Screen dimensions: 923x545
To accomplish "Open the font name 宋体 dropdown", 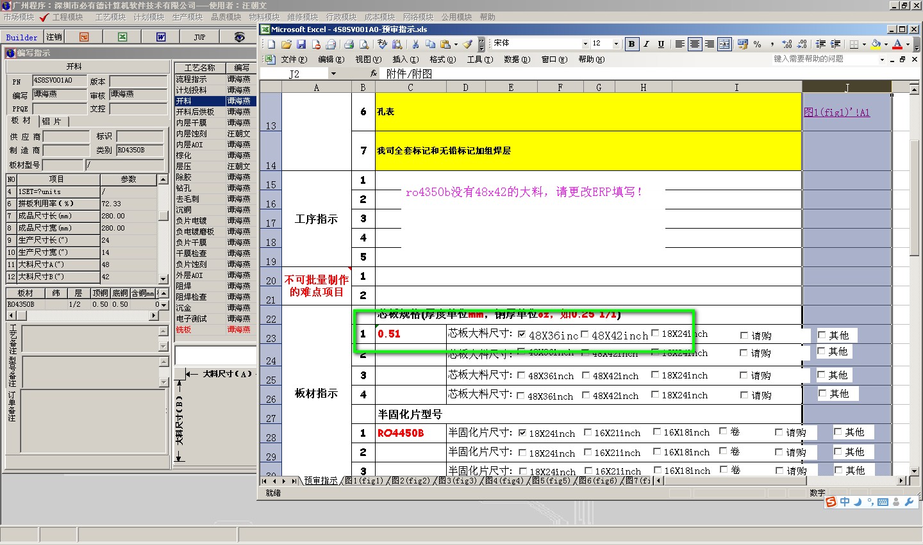I will (x=585, y=44).
